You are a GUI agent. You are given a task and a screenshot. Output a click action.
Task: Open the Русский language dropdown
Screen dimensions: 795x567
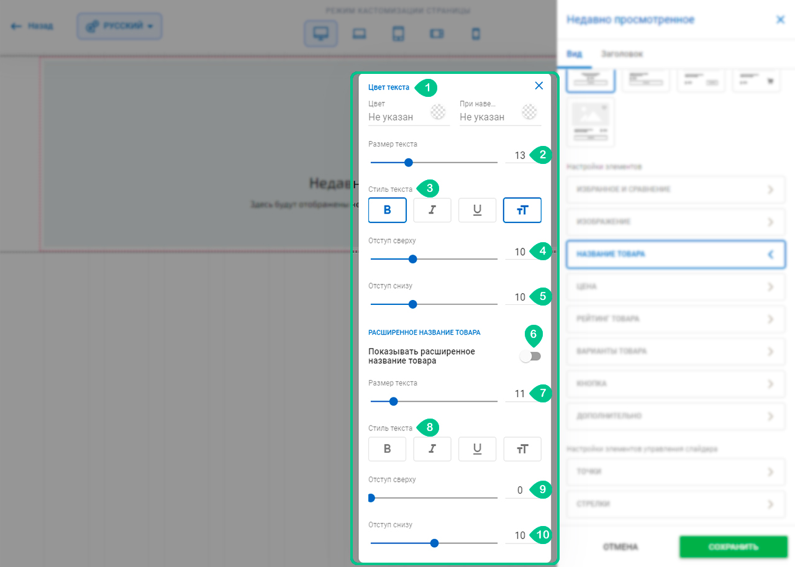pos(120,26)
